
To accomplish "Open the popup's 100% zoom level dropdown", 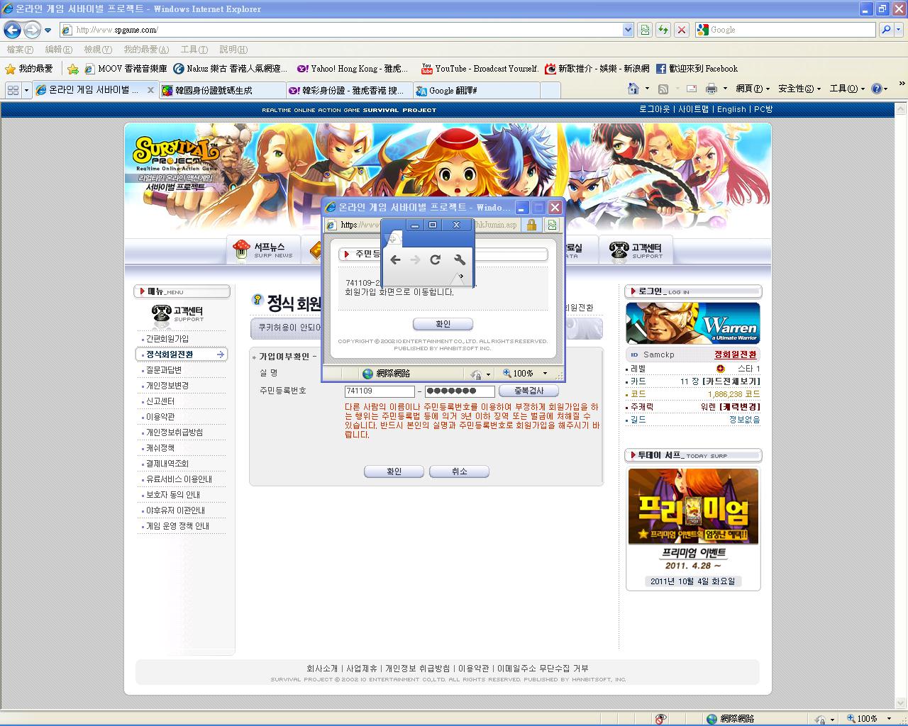I will click(545, 374).
